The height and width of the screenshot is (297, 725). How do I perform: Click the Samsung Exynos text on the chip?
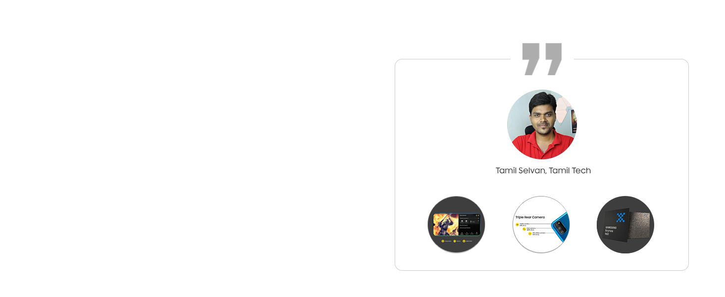point(611,230)
